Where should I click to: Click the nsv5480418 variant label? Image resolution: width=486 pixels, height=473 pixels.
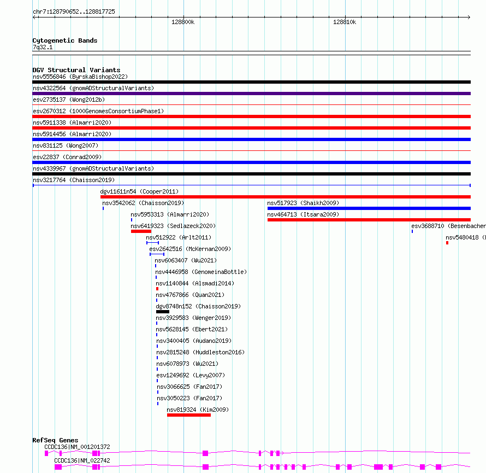pos(466,237)
